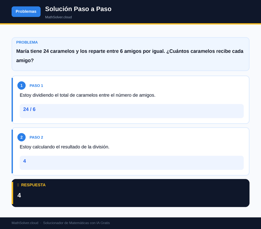
Task: Select the 'Solución Paso a Paso' title
Action: click(78, 9)
